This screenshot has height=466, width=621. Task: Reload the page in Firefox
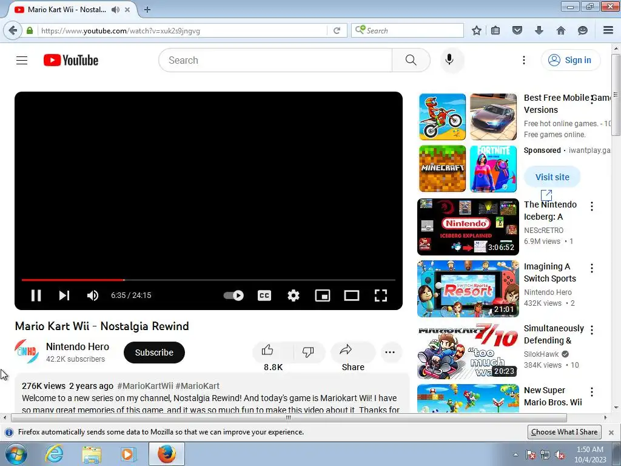337,30
